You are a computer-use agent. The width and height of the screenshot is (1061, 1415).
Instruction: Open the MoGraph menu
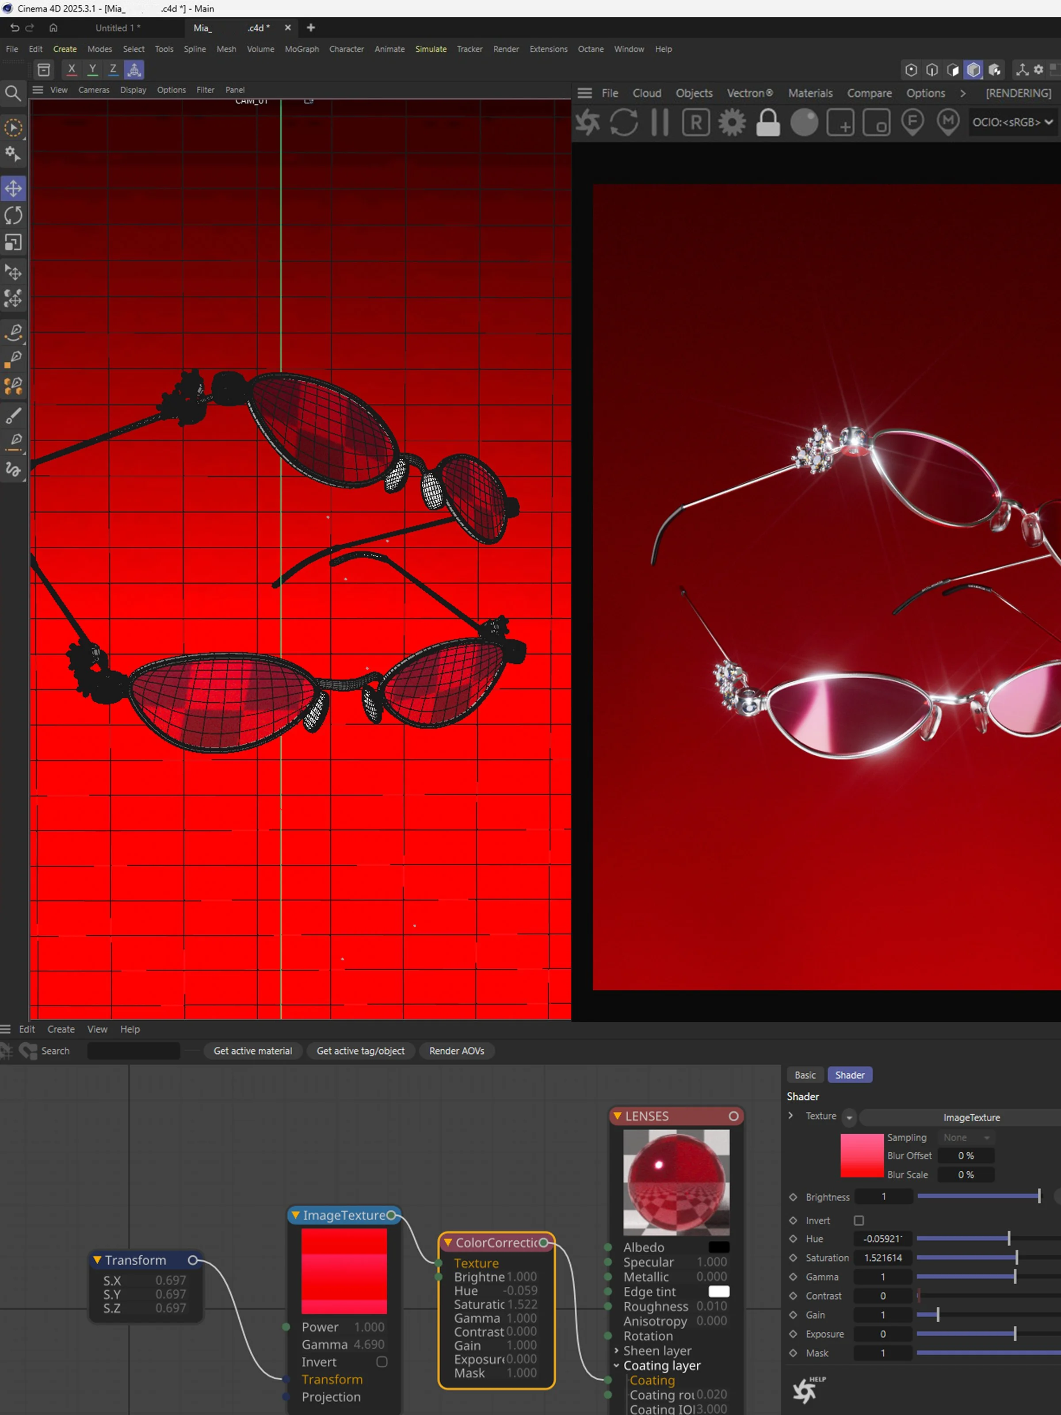pos(301,49)
